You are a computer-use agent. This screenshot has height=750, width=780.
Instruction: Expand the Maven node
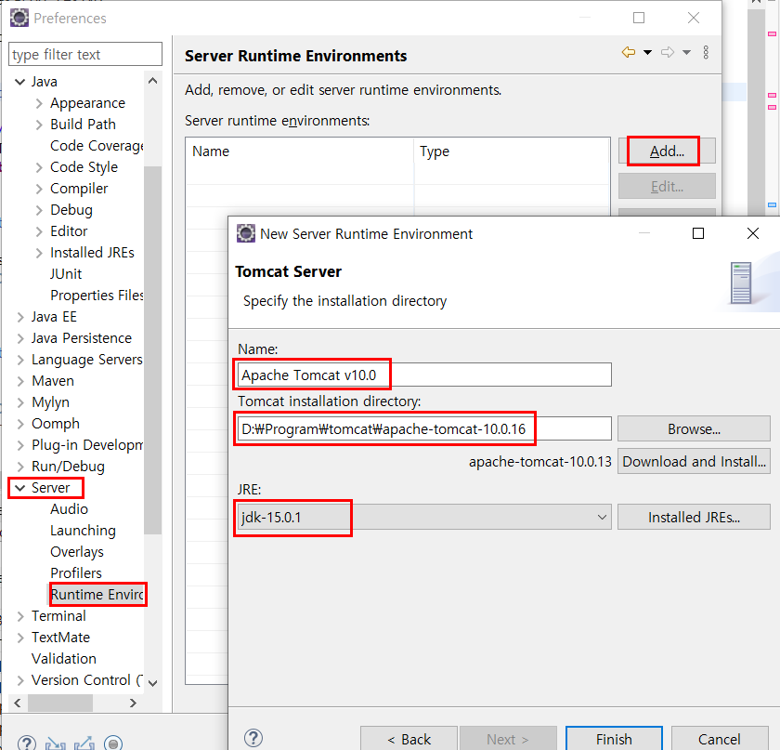19,381
